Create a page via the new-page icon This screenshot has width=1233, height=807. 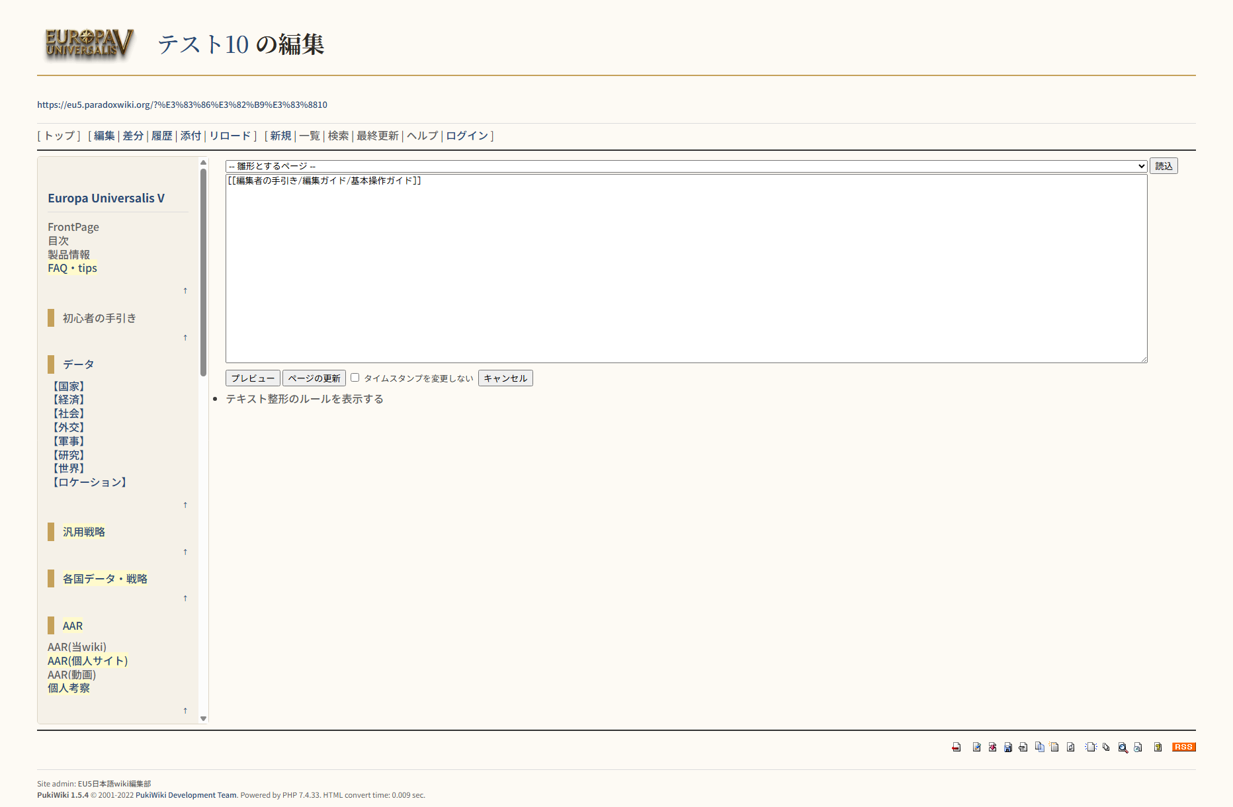(1091, 747)
